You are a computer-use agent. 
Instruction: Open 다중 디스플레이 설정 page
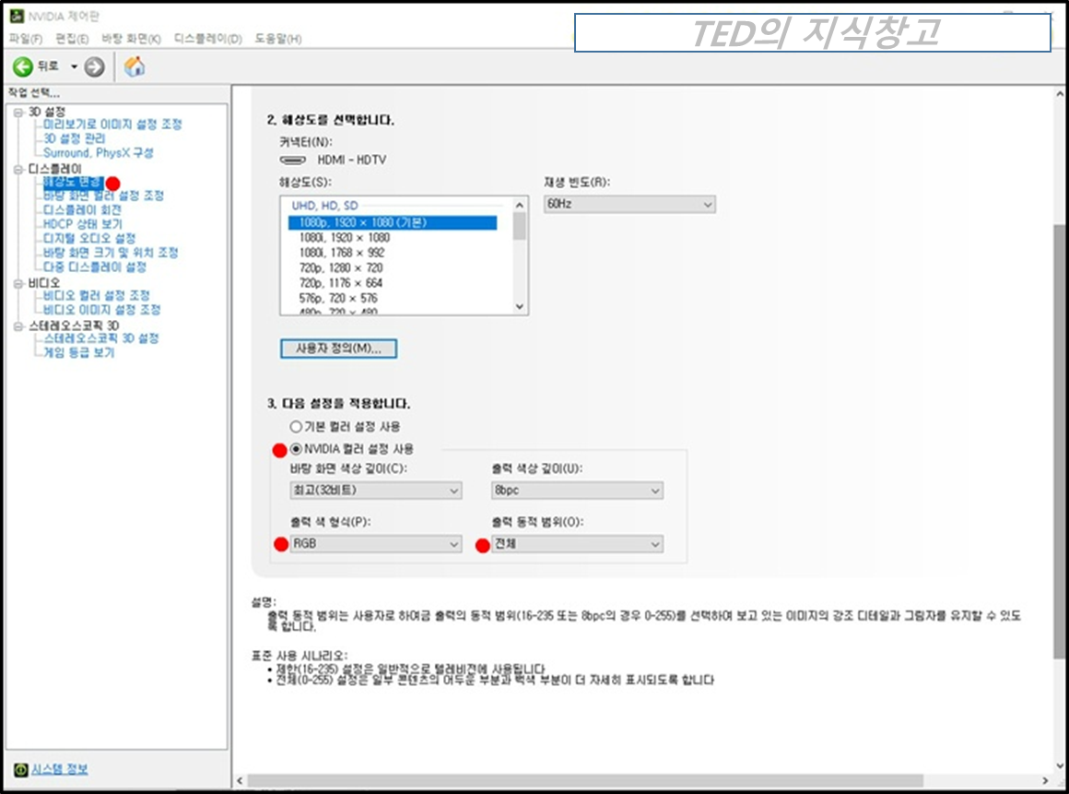[95, 267]
